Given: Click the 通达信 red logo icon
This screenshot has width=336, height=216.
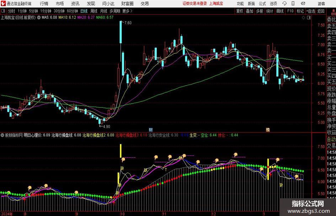Looking at the screenshot, I should tap(3, 4).
